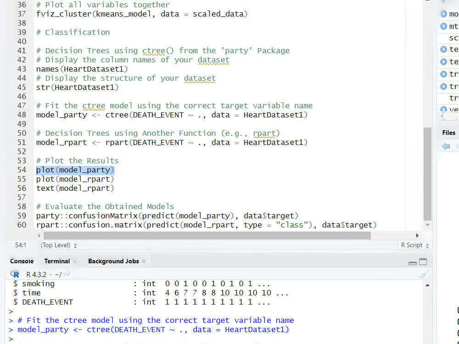Open the Files tab
459x344 pixels.
pos(449,133)
